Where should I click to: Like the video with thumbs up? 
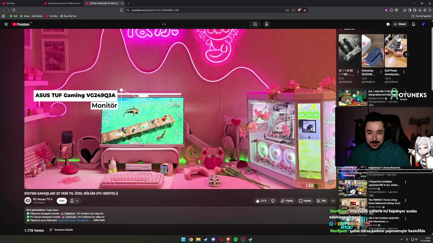261,201
